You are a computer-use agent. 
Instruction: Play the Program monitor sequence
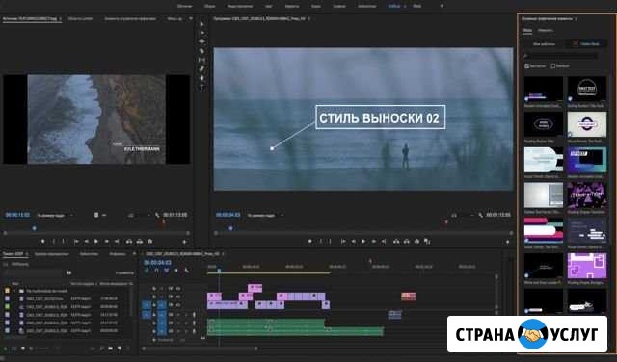click(363, 242)
